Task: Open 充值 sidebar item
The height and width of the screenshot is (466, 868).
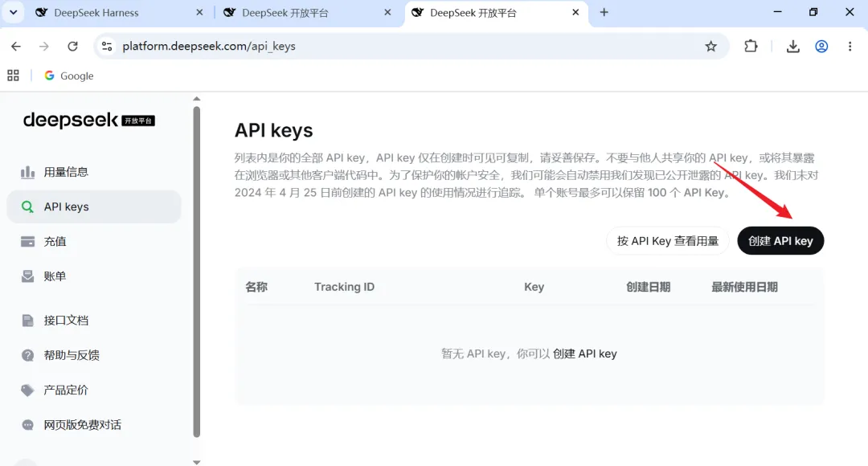Action: point(94,241)
